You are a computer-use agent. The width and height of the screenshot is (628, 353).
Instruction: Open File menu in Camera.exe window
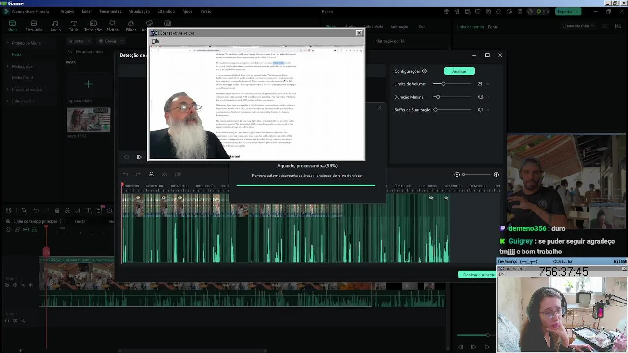pos(156,41)
